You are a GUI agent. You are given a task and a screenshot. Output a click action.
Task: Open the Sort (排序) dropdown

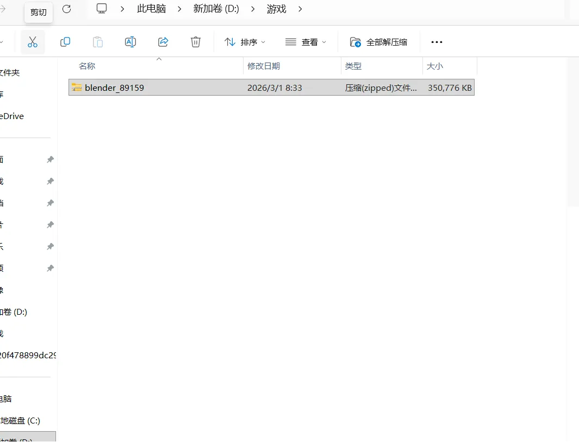tap(245, 42)
